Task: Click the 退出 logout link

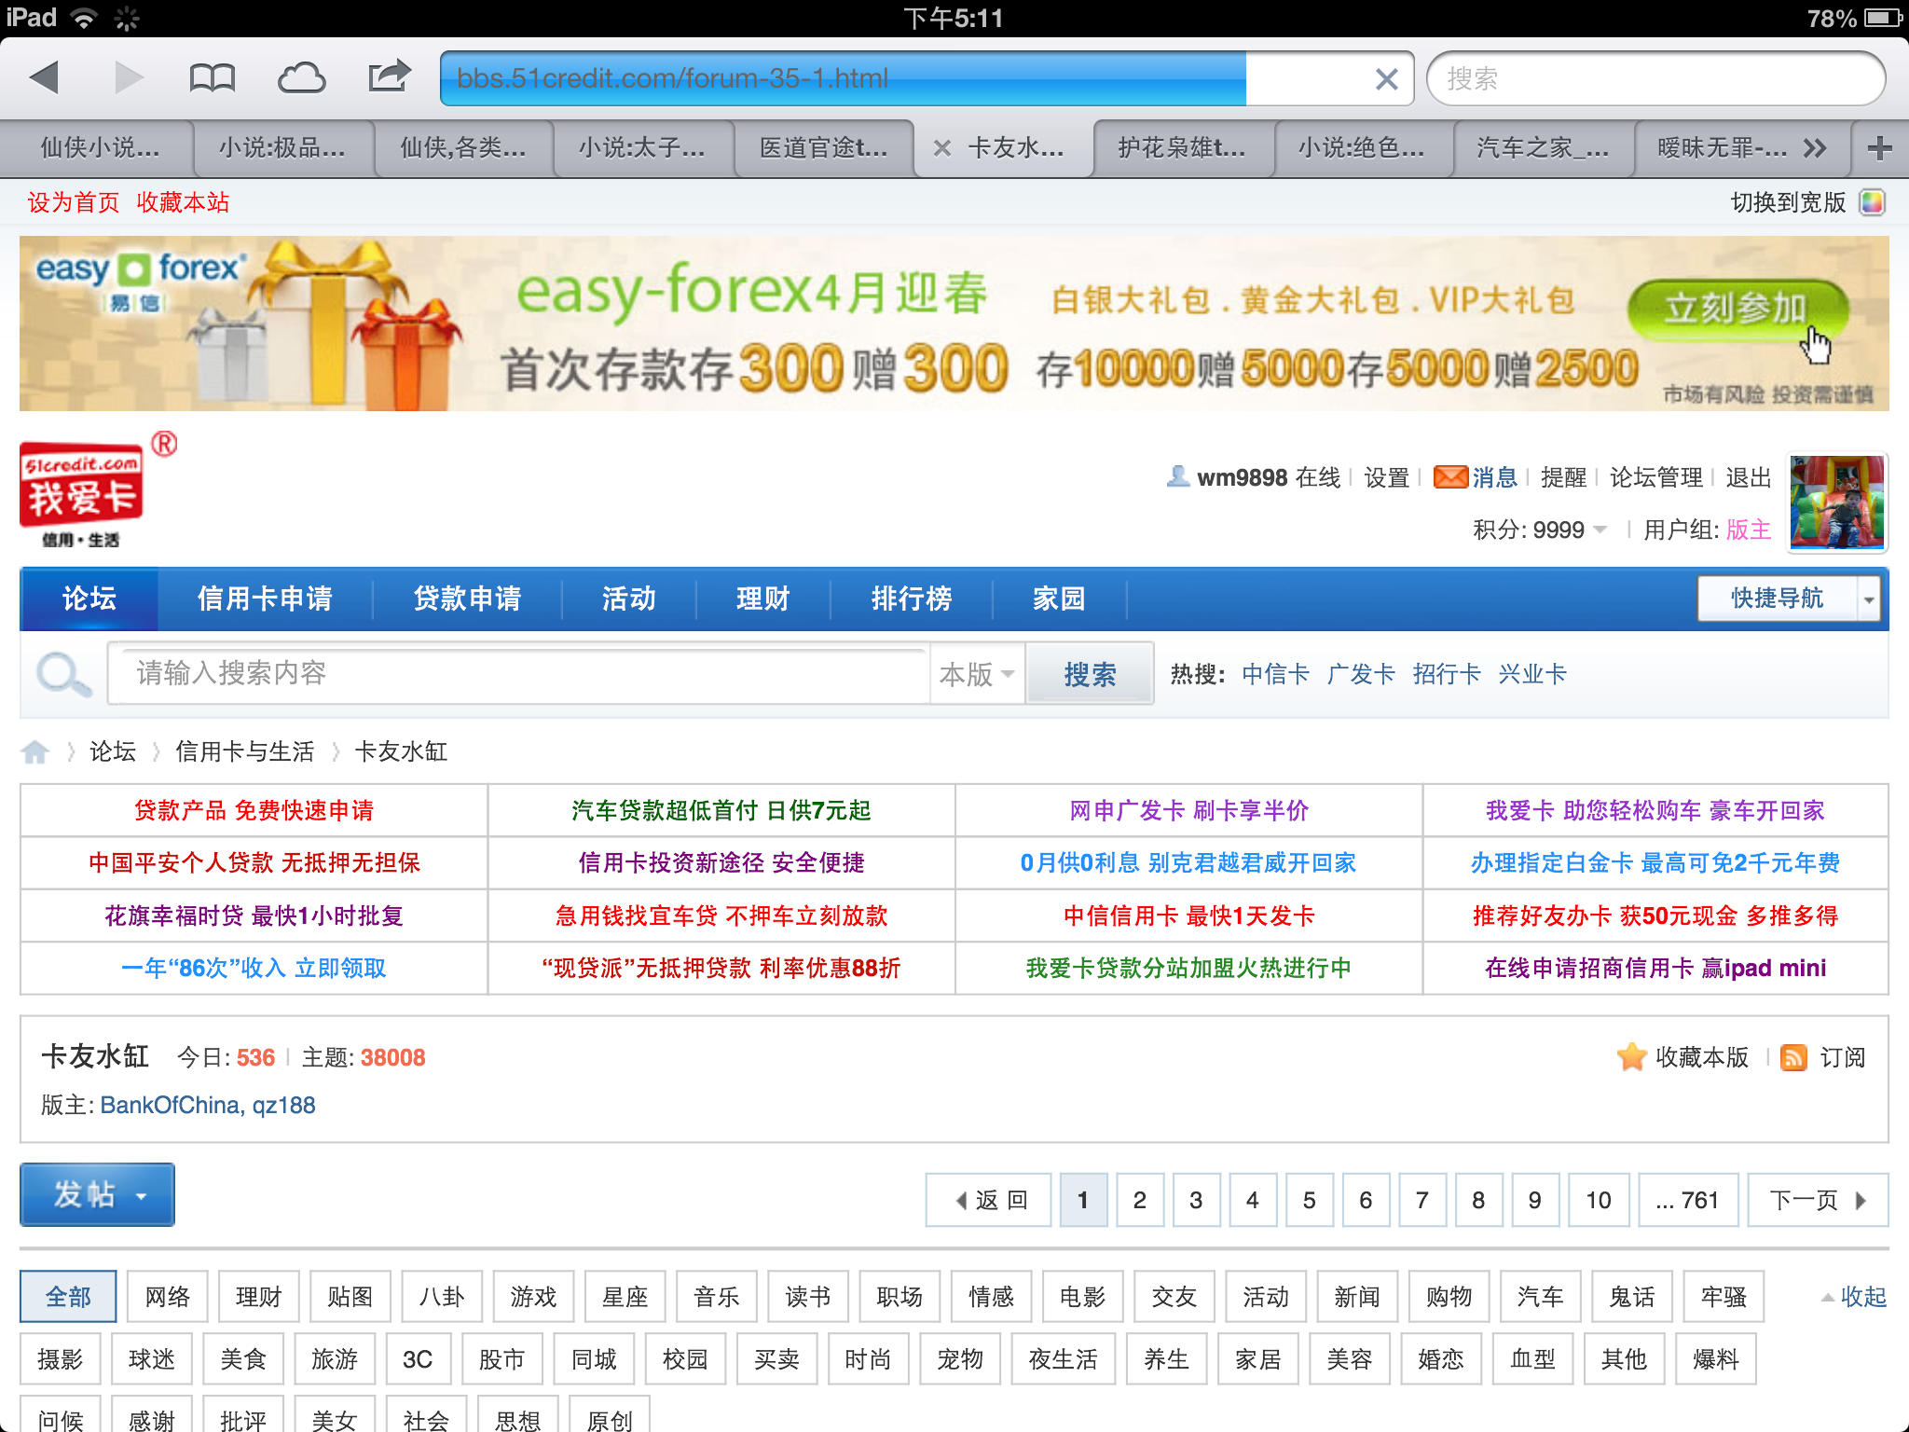Action: [1748, 477]
